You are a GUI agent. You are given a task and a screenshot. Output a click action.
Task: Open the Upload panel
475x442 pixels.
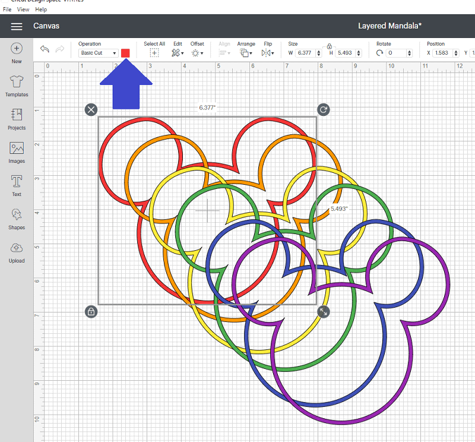pos(17,252)
